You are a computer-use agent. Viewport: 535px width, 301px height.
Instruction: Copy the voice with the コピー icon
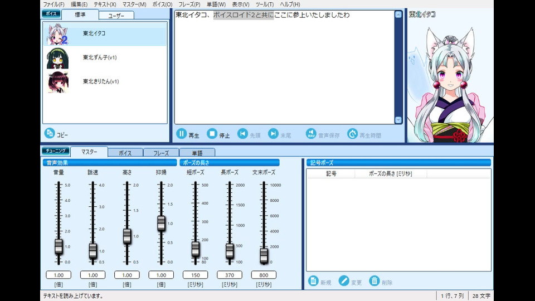tap(50, 133)
